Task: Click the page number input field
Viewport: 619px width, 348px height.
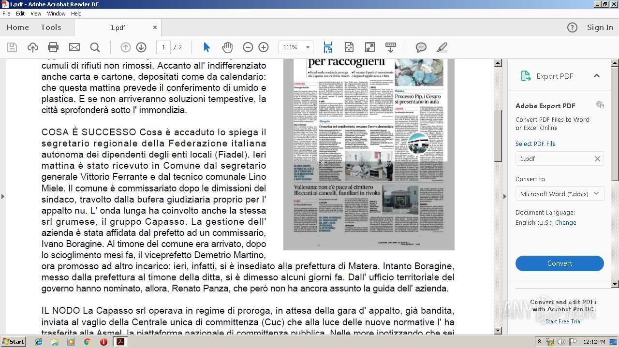Action: point(163,47)
